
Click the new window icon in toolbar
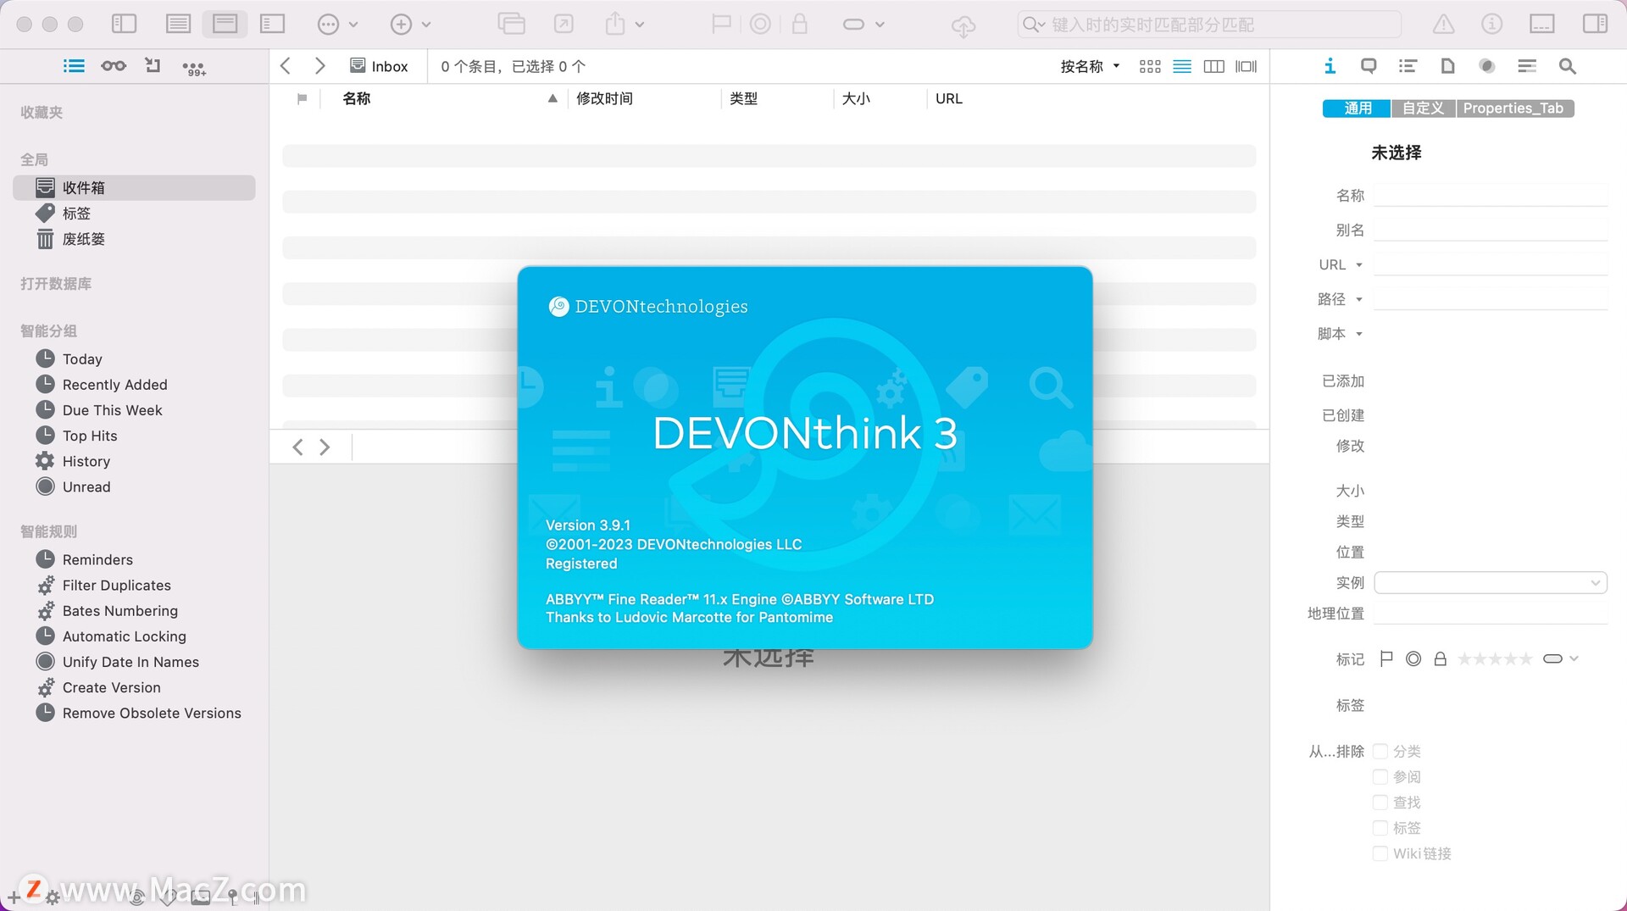pyautogui.click(x=511, y=24)
